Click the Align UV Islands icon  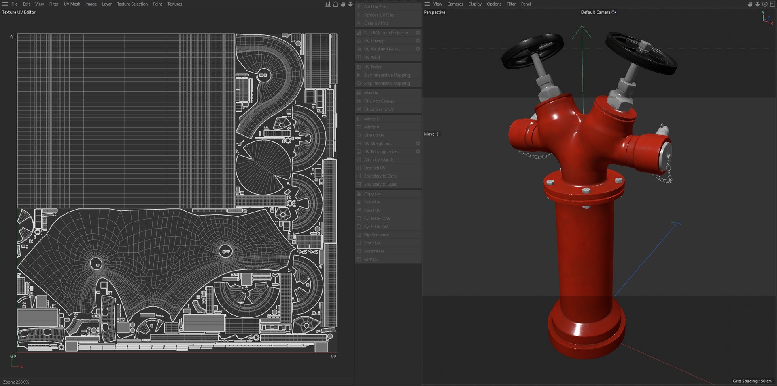pyautogui.click(x=359, y=159)
